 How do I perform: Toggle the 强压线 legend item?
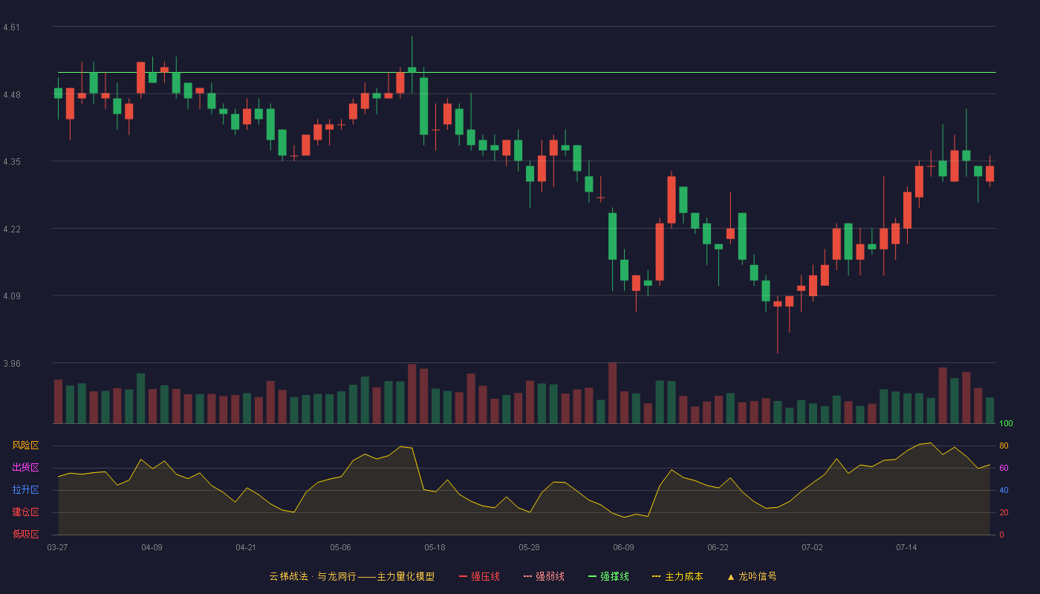(x=479, y=576)
